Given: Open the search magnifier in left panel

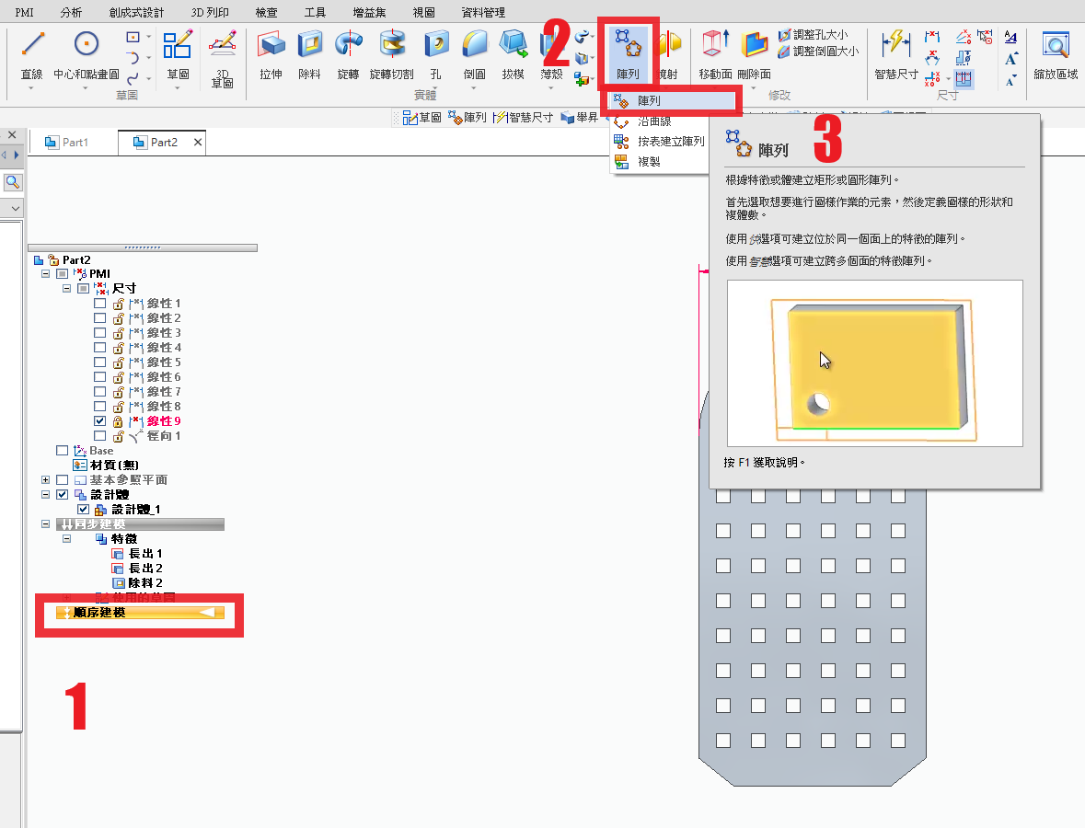Looking at the screenshot, I should pos(13,182).
